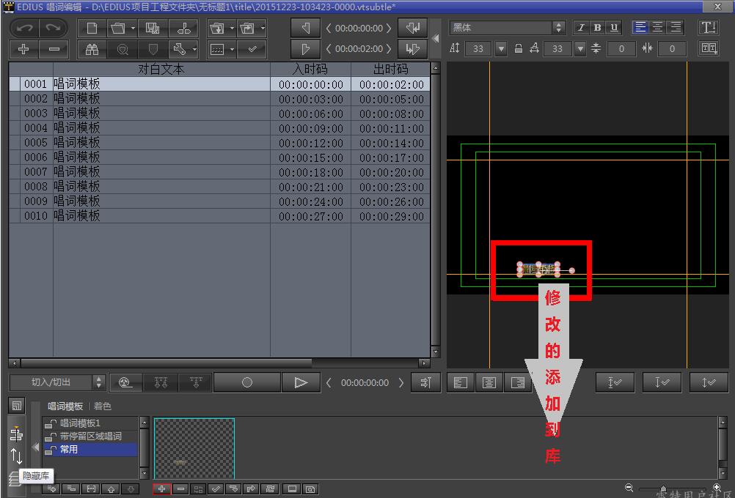The width and height of the screenshot is (735, 498).
Task: Toggle the font size aspect lock
Action: point(519,49)
